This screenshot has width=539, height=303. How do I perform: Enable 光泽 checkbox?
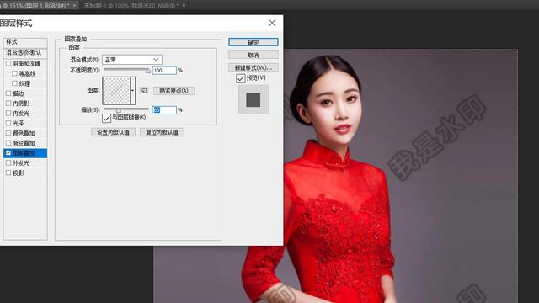point(8,123)
